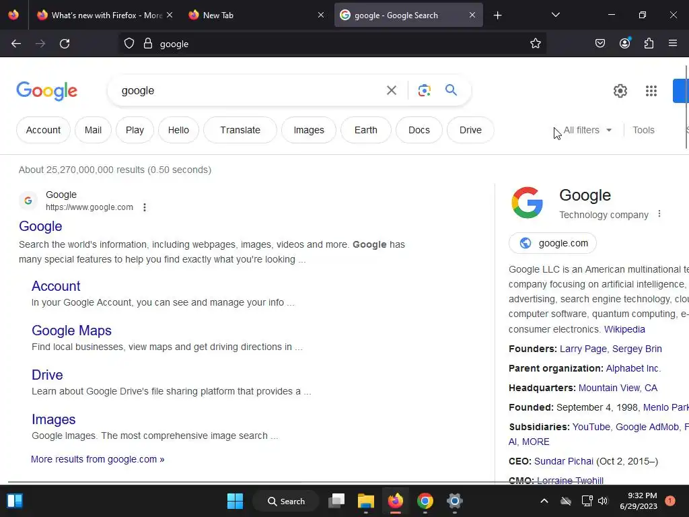This screenshot has height=517, width=689.
Task: Close the What's new with Firefox tab
Action: pos(170,15)
